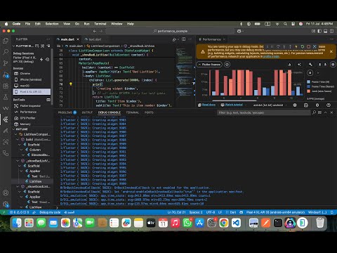This screenshot has height=253, width=337.
Task: Collapse the Column node in Outline
Action: [21, 150]
